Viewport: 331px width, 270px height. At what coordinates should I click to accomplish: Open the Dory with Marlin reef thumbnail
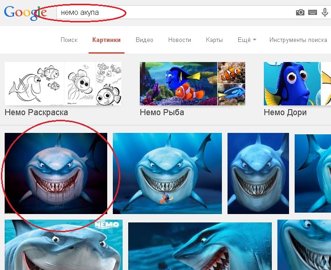(179, 83)
